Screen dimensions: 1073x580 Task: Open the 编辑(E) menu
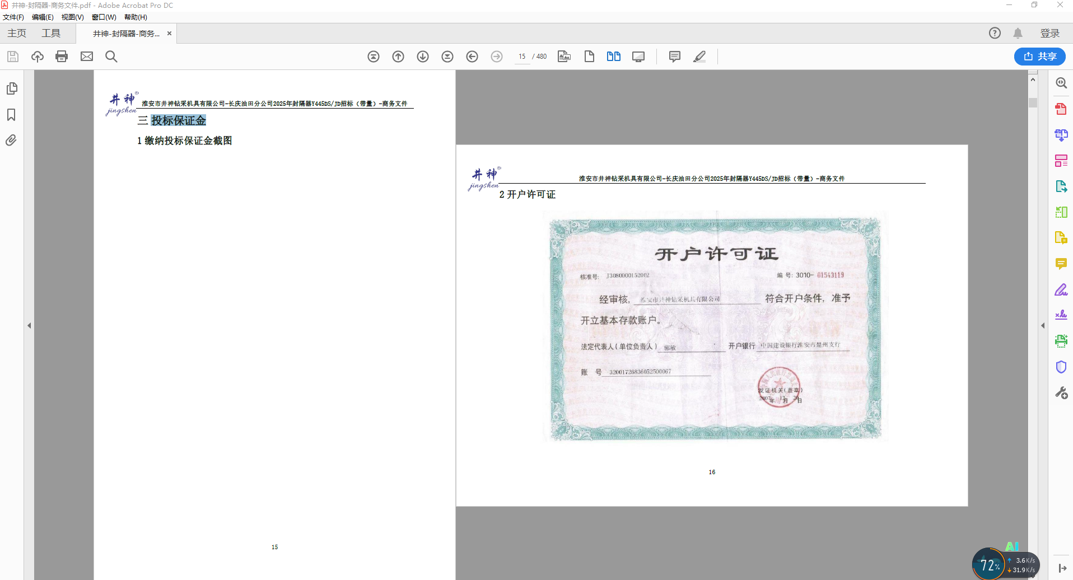coord(43,17)
